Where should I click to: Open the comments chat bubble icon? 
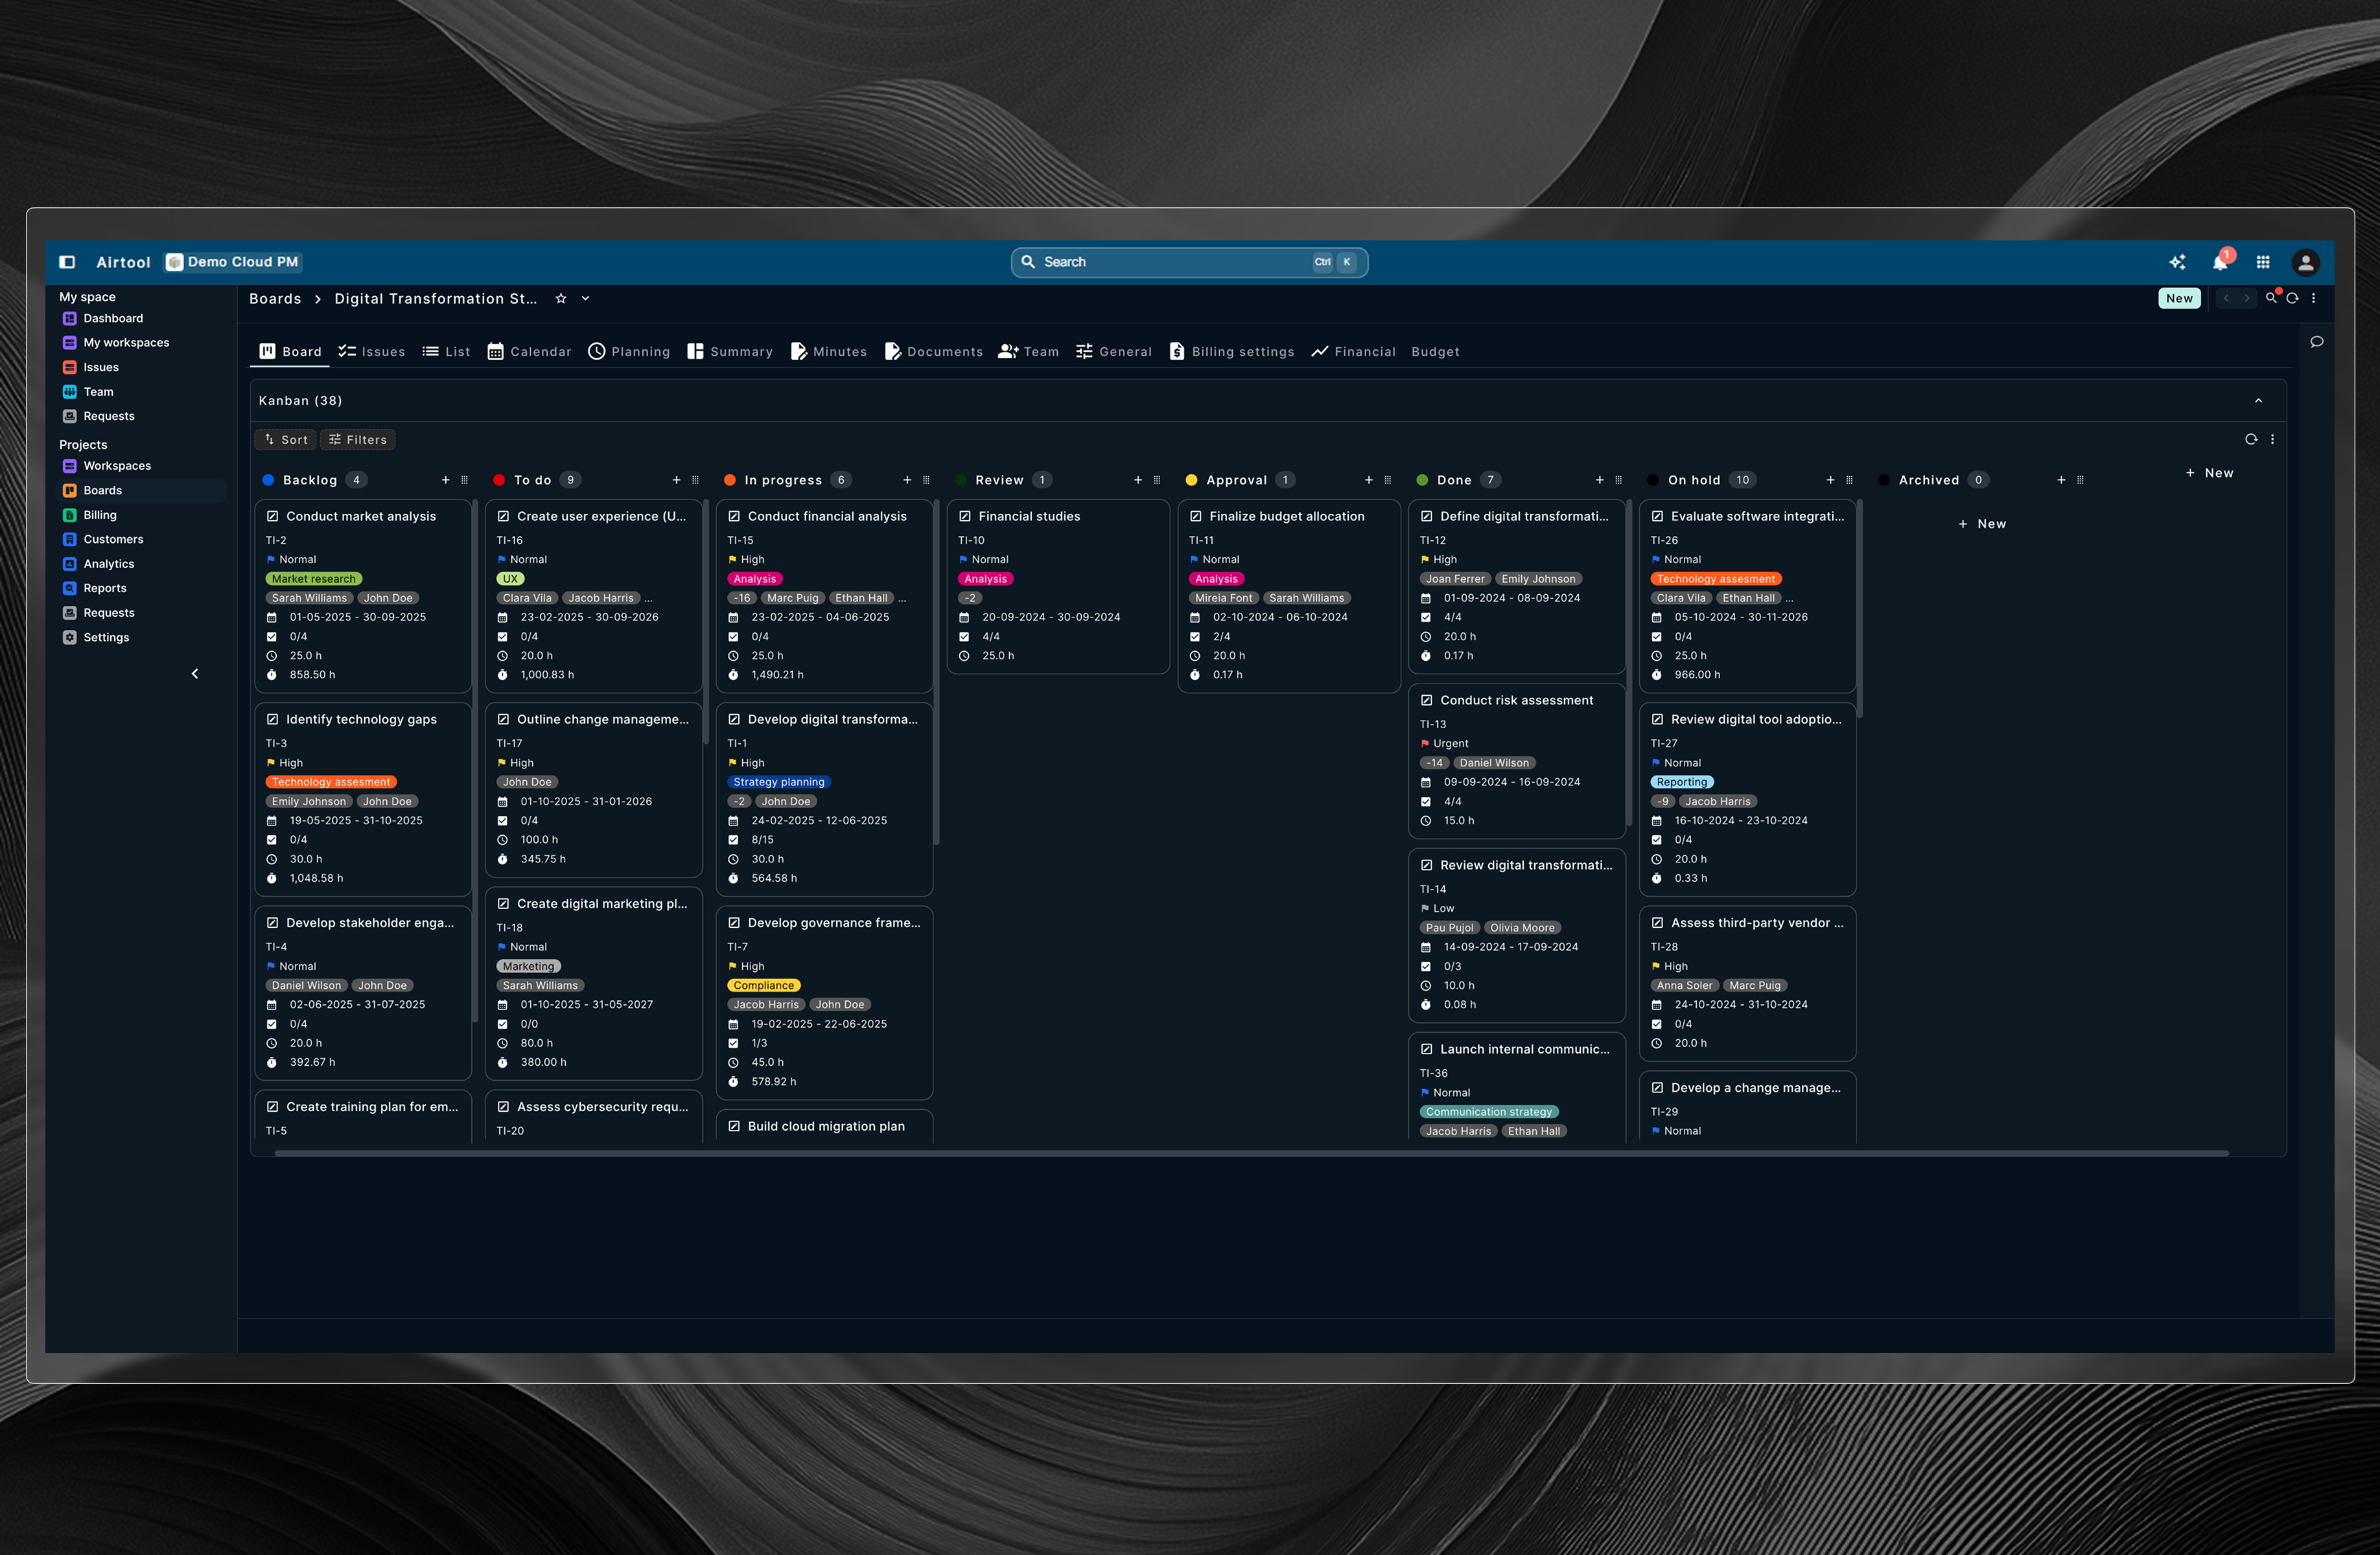[x=2316, y=342]
